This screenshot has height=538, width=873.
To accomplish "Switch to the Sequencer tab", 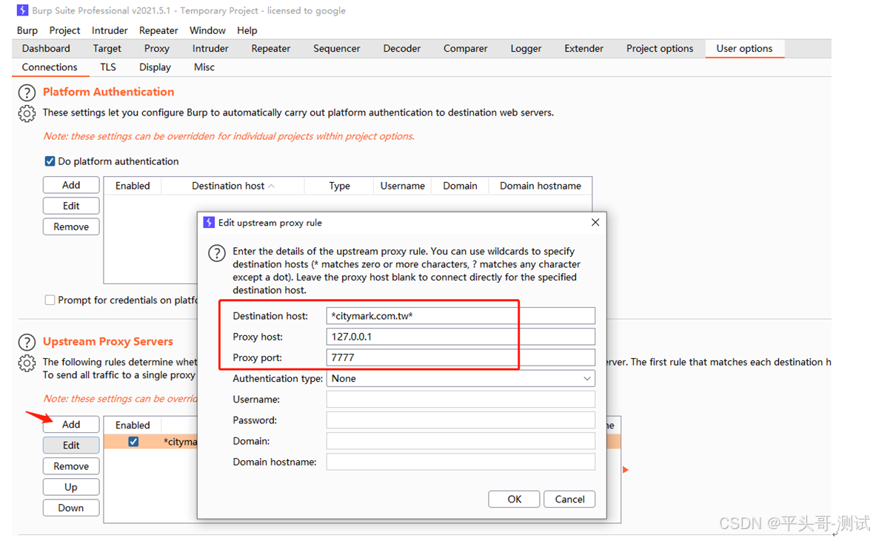I will [337, 48].
